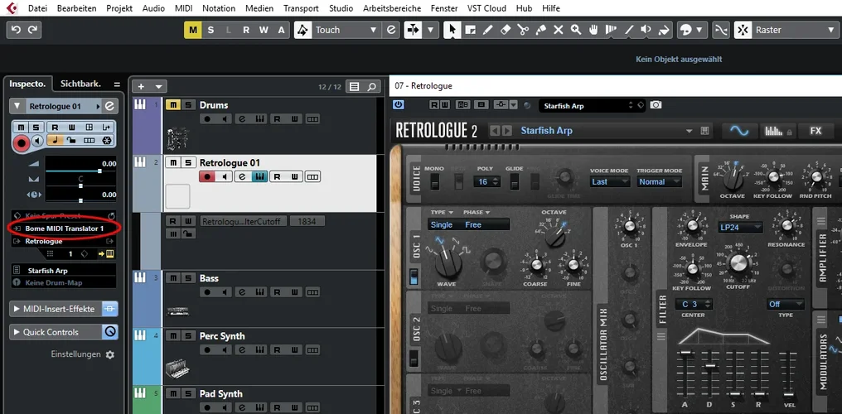The height and width of the screenshot is (414, 842).
Task: Open the Voice Mode Last dropdown
Action: pyautogui.click(x=609, y=181)
